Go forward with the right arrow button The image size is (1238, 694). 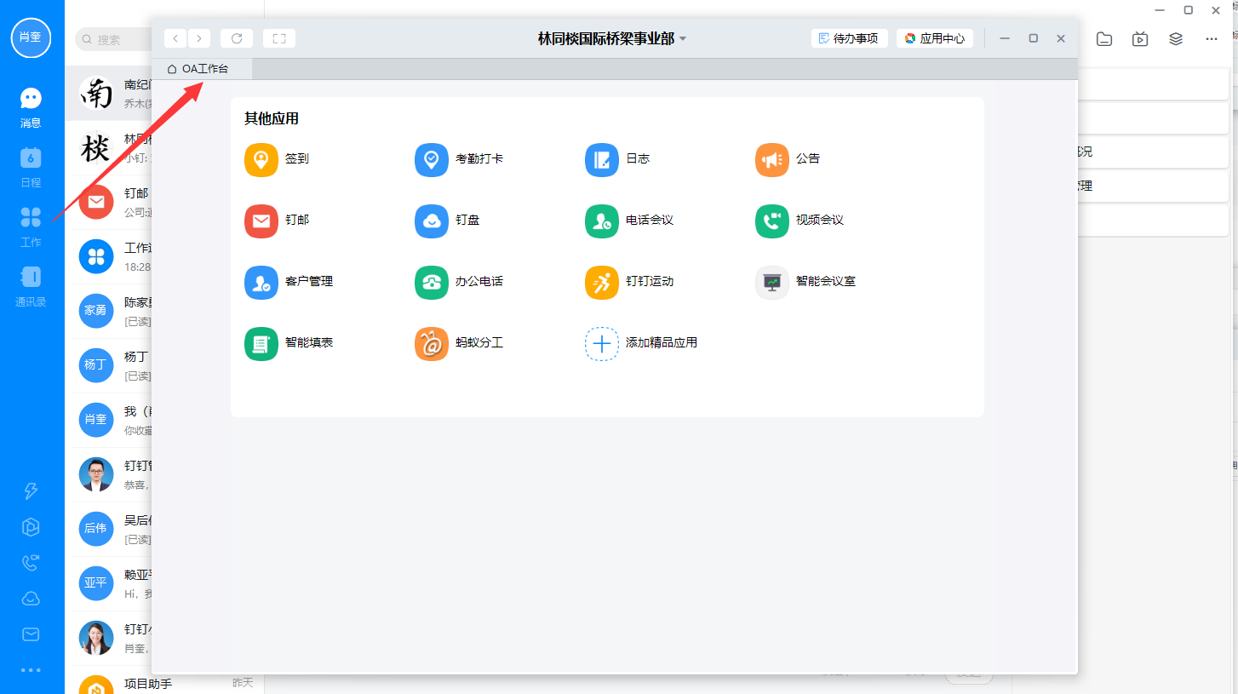(x=199, y=38)
